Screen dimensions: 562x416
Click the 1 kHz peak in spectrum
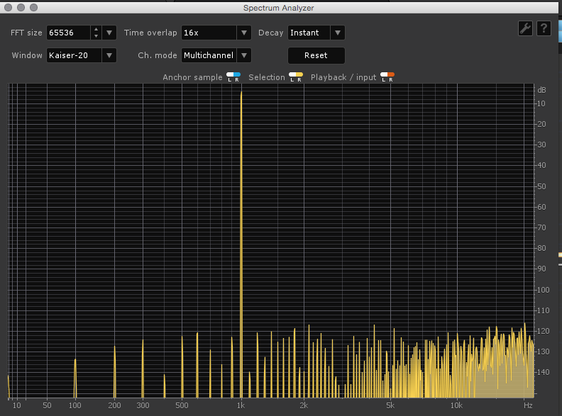coord(241,244)
